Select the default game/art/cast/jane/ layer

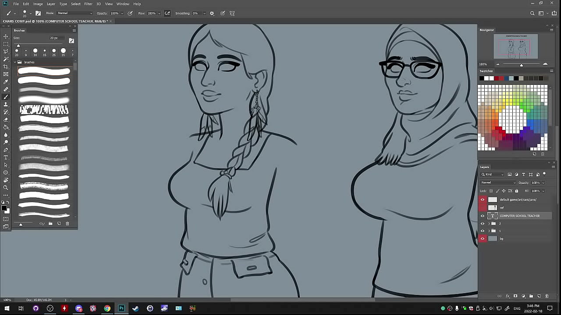point(518,199)
